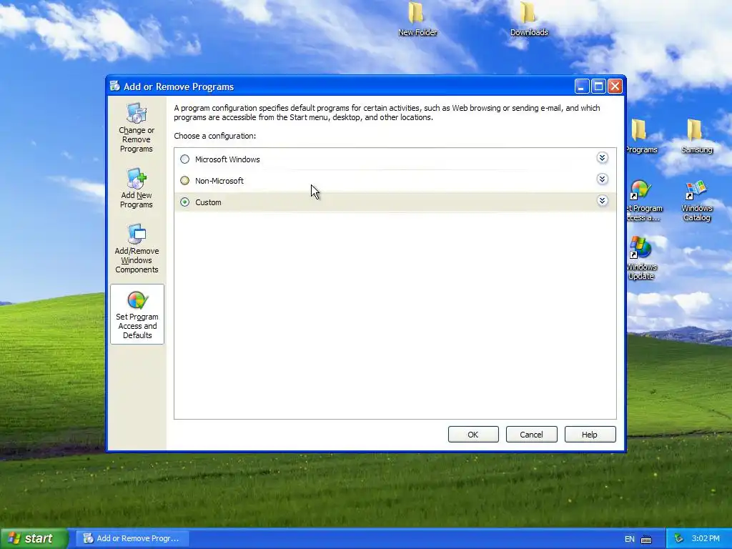Open Set Program Access desktop shortcut

pos(643,201)
